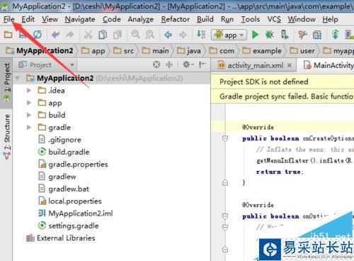Screen dimensions: 354x261
Task: Click the Back navigation arrow
Action: point(168,35)
